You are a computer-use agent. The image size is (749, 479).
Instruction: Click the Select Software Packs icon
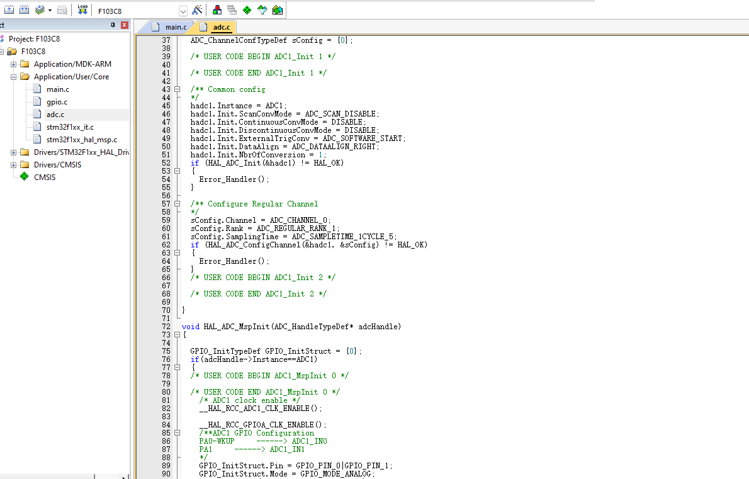pyautogui.click(x=262, y=10)
